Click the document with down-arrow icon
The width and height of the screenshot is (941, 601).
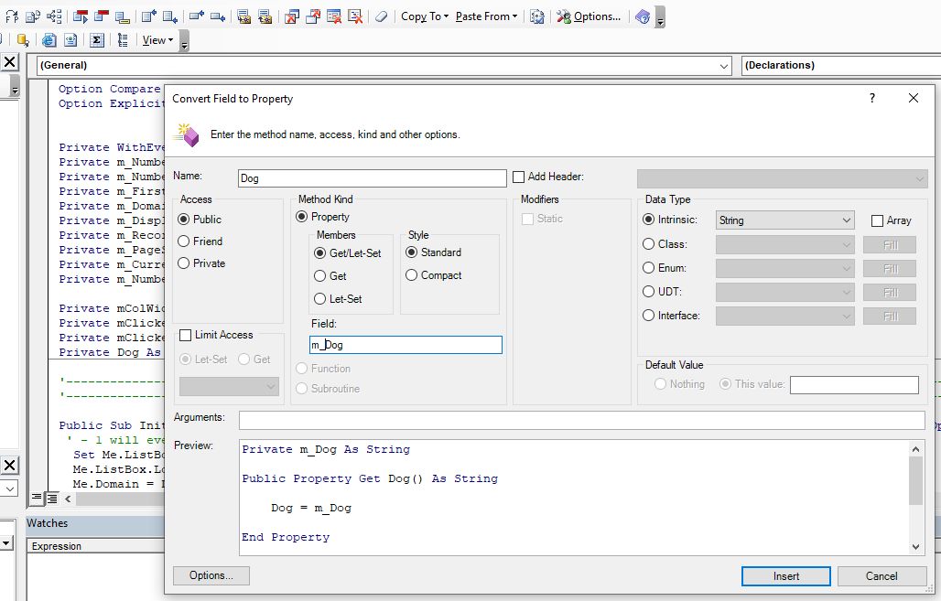tap(170, 16)
